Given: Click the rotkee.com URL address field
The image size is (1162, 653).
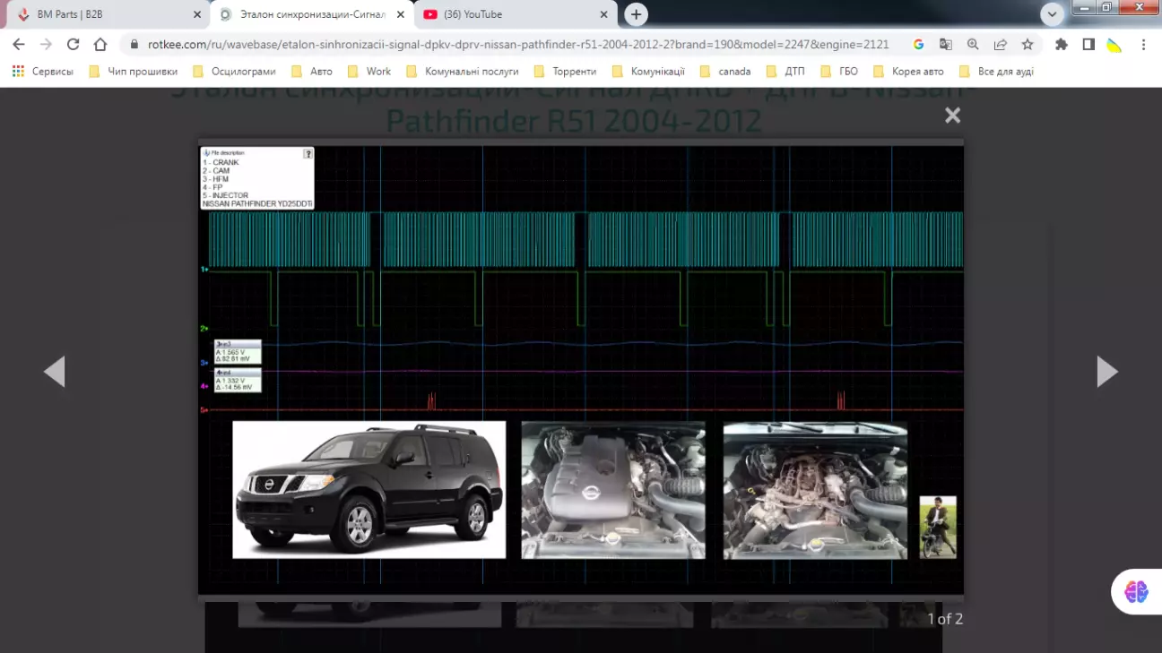Looking at the screenshot, I should pyautogui.click(x=517, y=44).
